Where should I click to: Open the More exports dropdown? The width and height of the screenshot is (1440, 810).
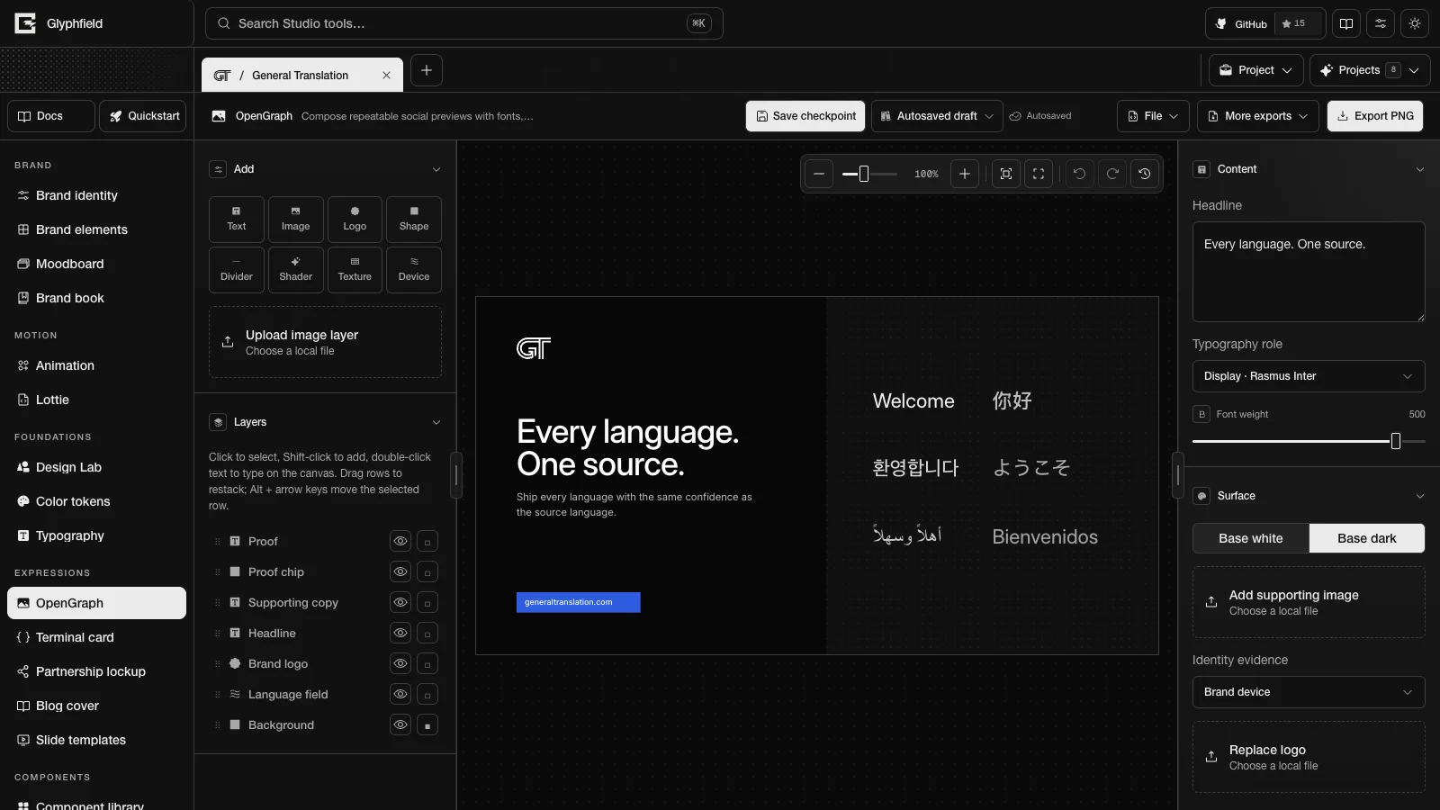pos(1258,116)
